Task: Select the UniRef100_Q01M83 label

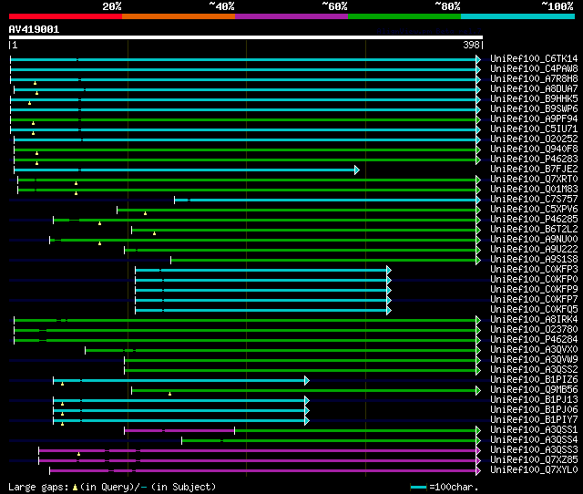Action: click(x=534, y=190)
